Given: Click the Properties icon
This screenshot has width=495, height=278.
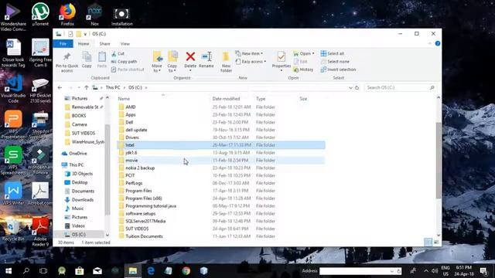Looking at the screenshot, I should [281, 56].
